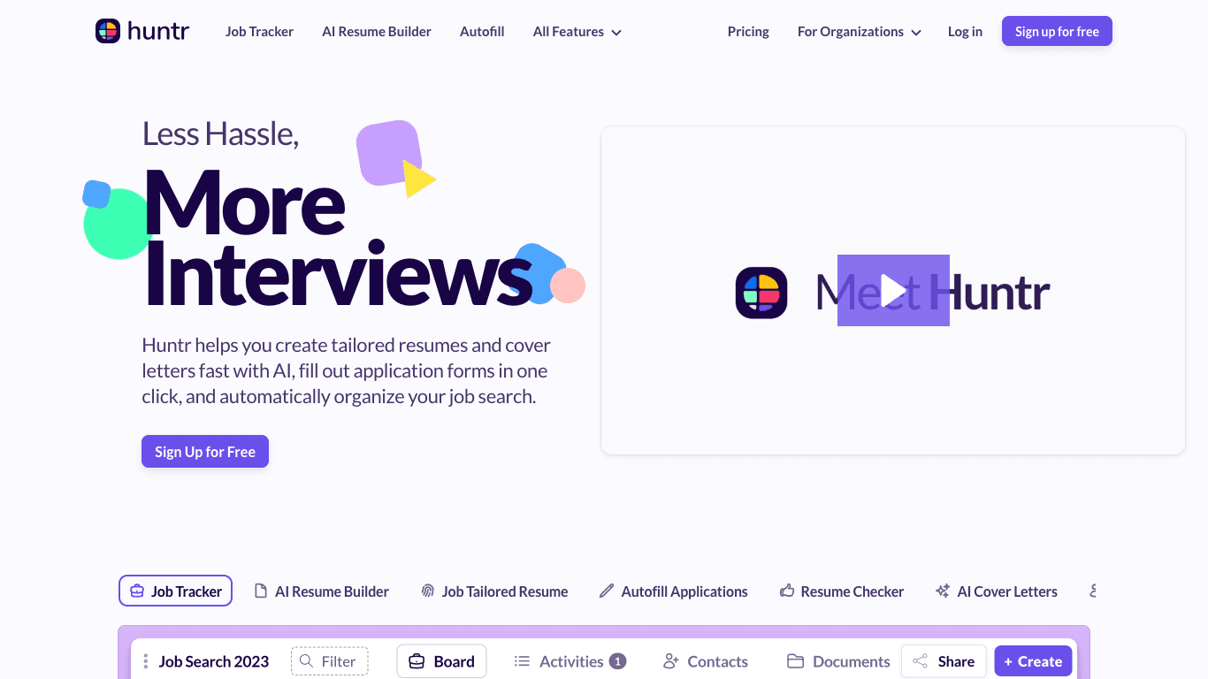This screenshot has height=679, width=1208.
Task: Open Job Tracker in top navigation
Action: click(259, 32)
